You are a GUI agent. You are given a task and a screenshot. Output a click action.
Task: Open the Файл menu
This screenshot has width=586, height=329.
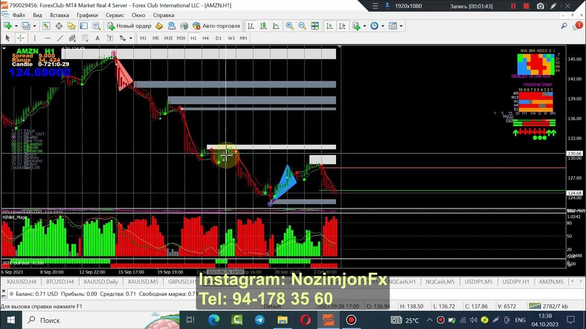[19, 15]
